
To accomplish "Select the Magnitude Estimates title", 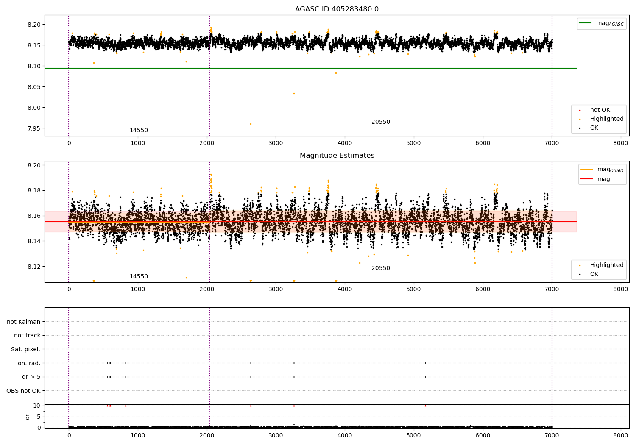I will pos(337,156).
